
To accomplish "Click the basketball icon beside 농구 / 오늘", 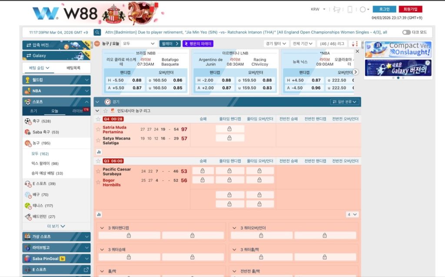I will pos(97,43).
